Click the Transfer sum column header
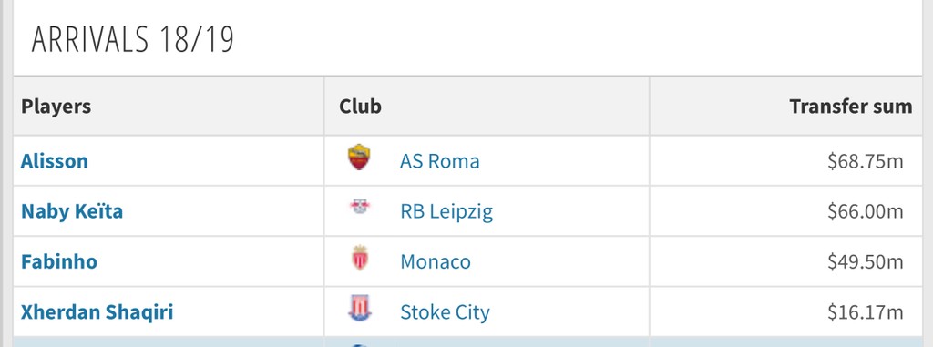The image size is (933, 347). [850, 107]
